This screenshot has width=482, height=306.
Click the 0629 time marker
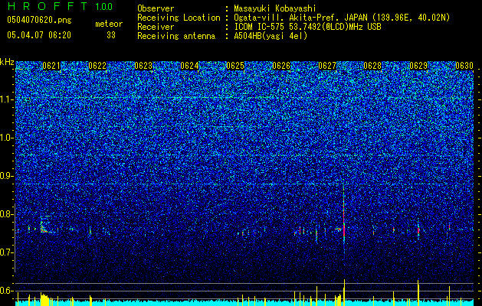pyautogui.click(x=418, y=66)
